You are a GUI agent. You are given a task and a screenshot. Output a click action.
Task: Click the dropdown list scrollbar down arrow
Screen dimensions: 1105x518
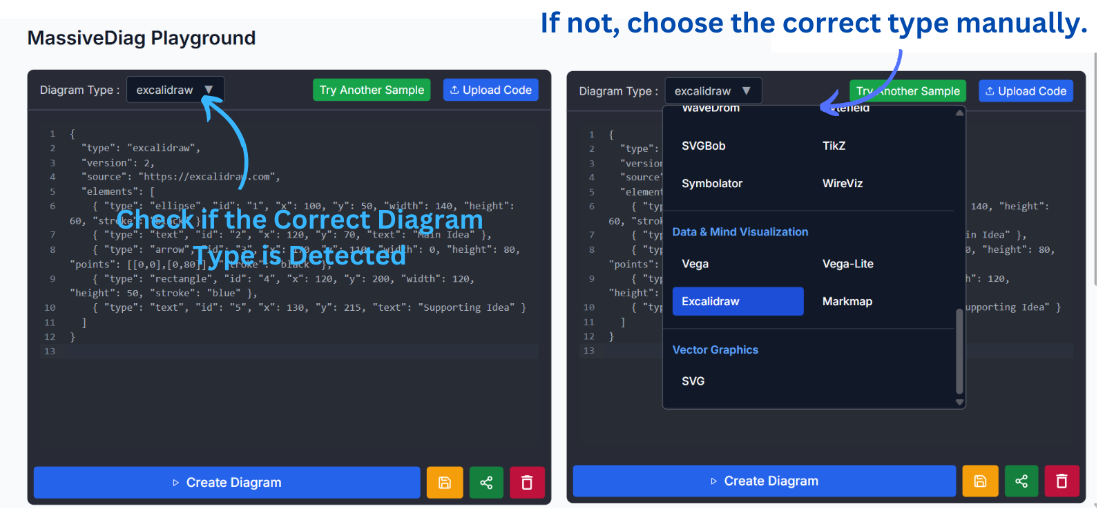959,402
